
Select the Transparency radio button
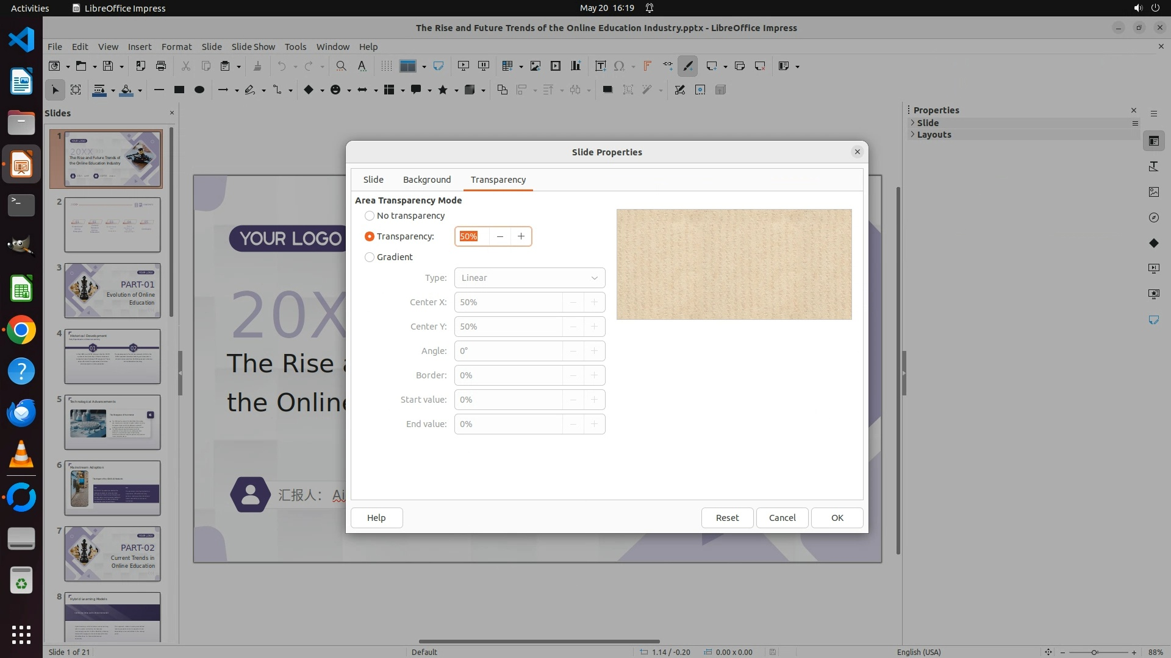tap(370, 236)
